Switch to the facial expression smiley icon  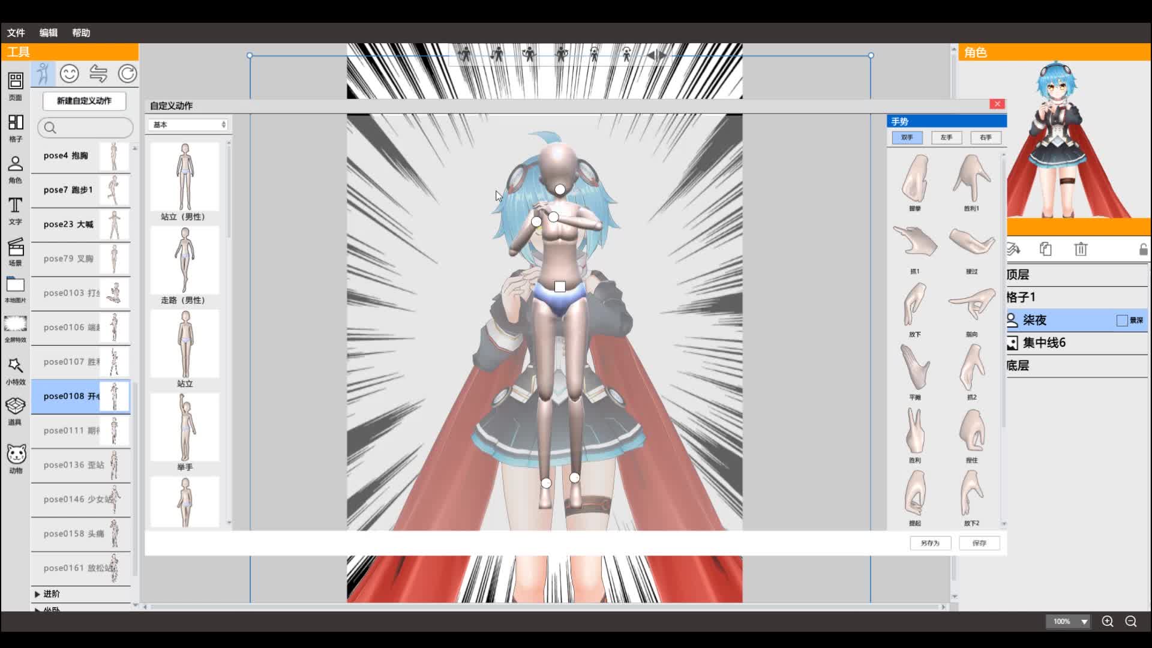pos(70,74)
